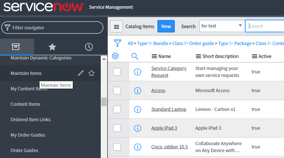284x158 pixels.
Task: Click the New button to create a catalog item
Action: click(166, 26)
